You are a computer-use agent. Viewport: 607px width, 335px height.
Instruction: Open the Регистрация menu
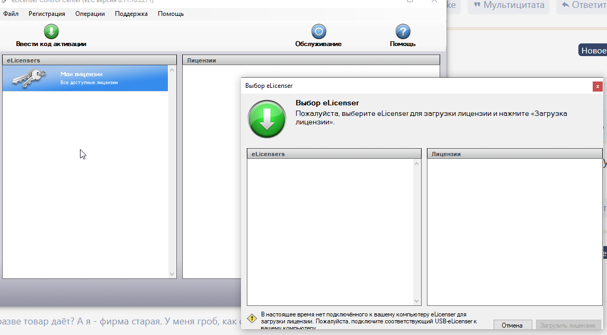coord(47,14)
